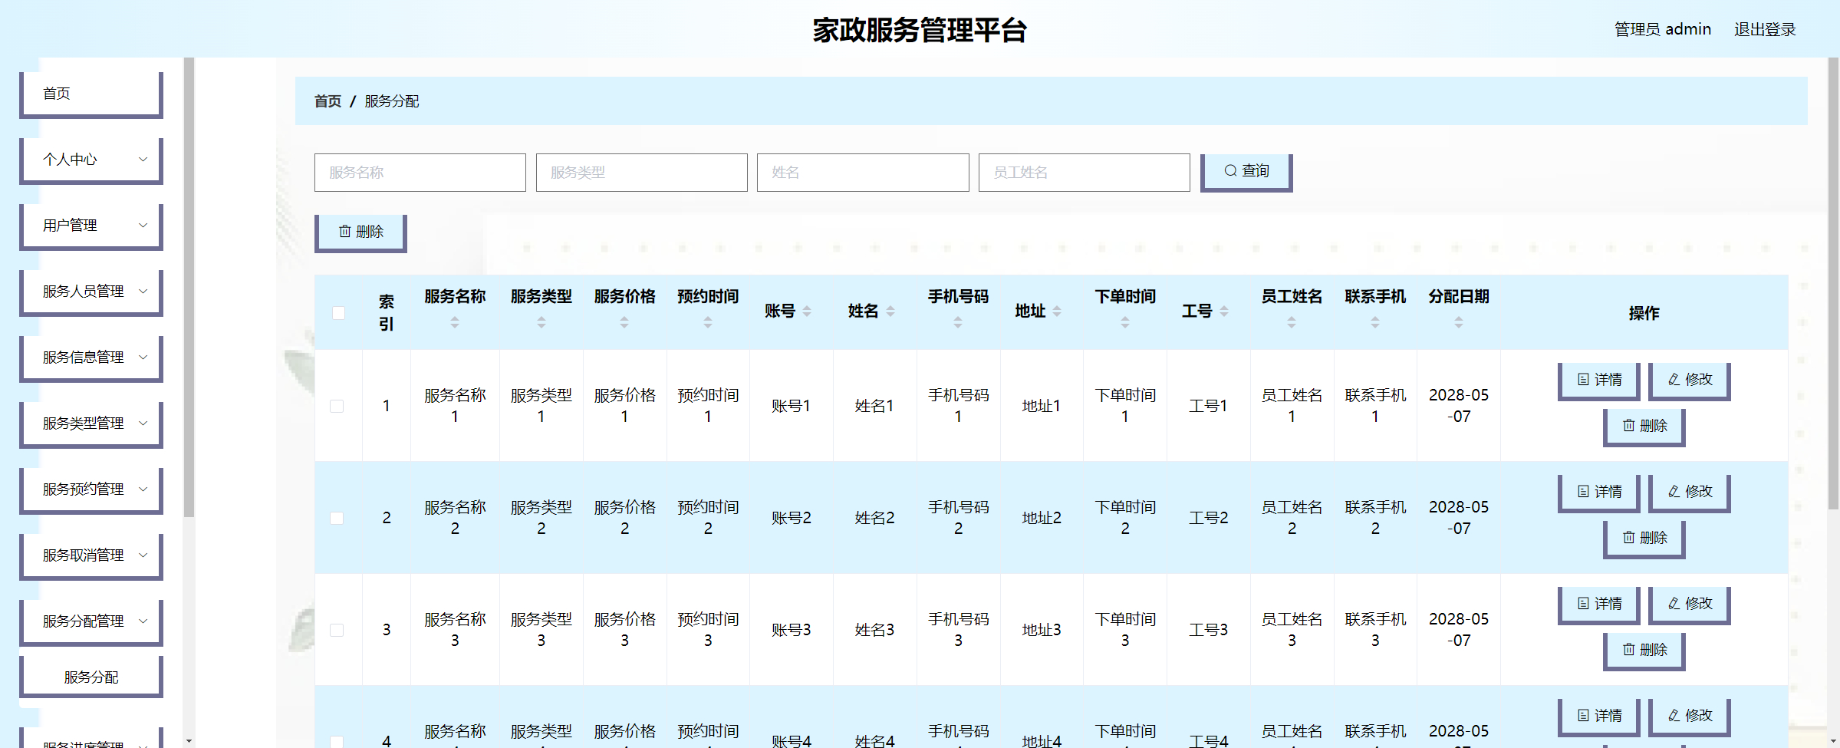
Task: Sort by the 分配日期 column sort arrows
Action: point(1459,323)
